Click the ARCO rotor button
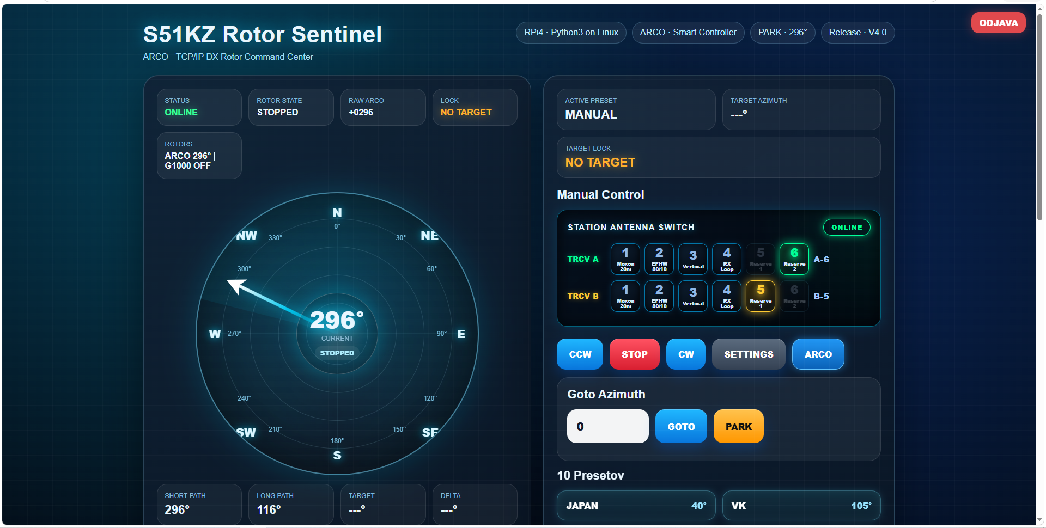1046x528 pixels. coord(818,354)
